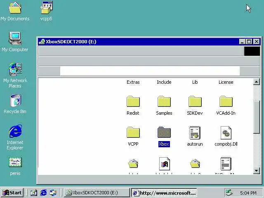Maximize the XboxSDKOCT2000 window
The height and width of the screenshot is (198, 264).
(x=249, y=41)
